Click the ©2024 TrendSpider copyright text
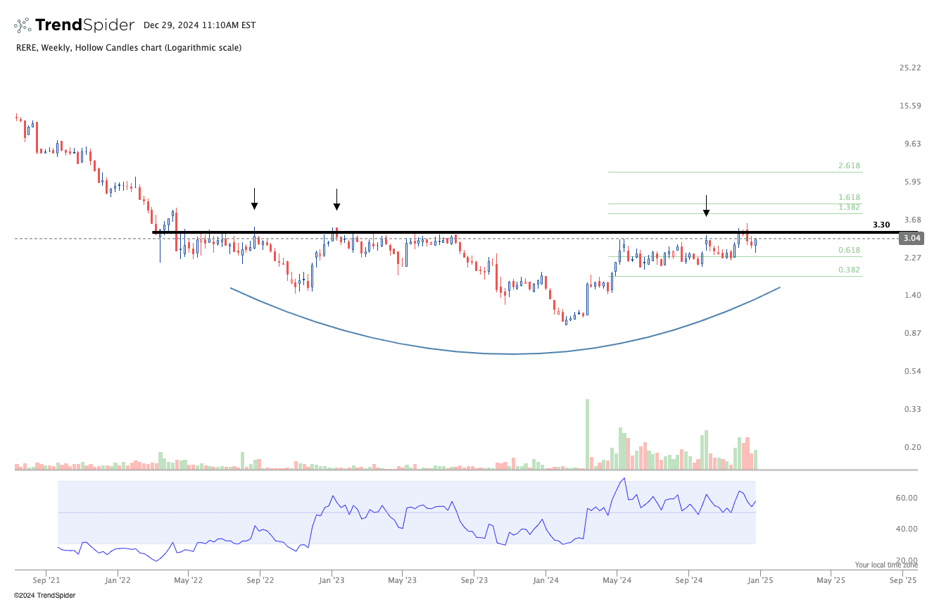The height and width of the screenshot is (602, 939). 44,596
